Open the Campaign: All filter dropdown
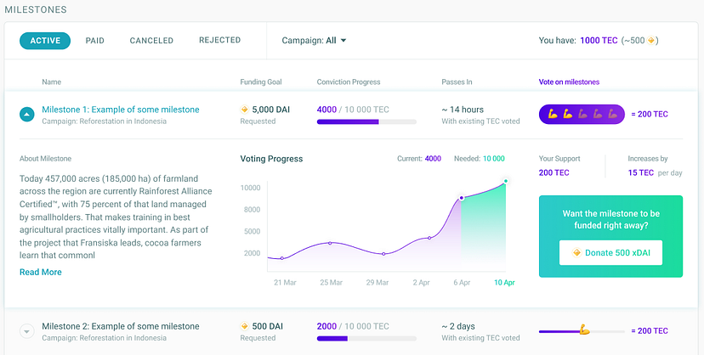This screenshot has width=704, height=355. [x=315, y=40]
